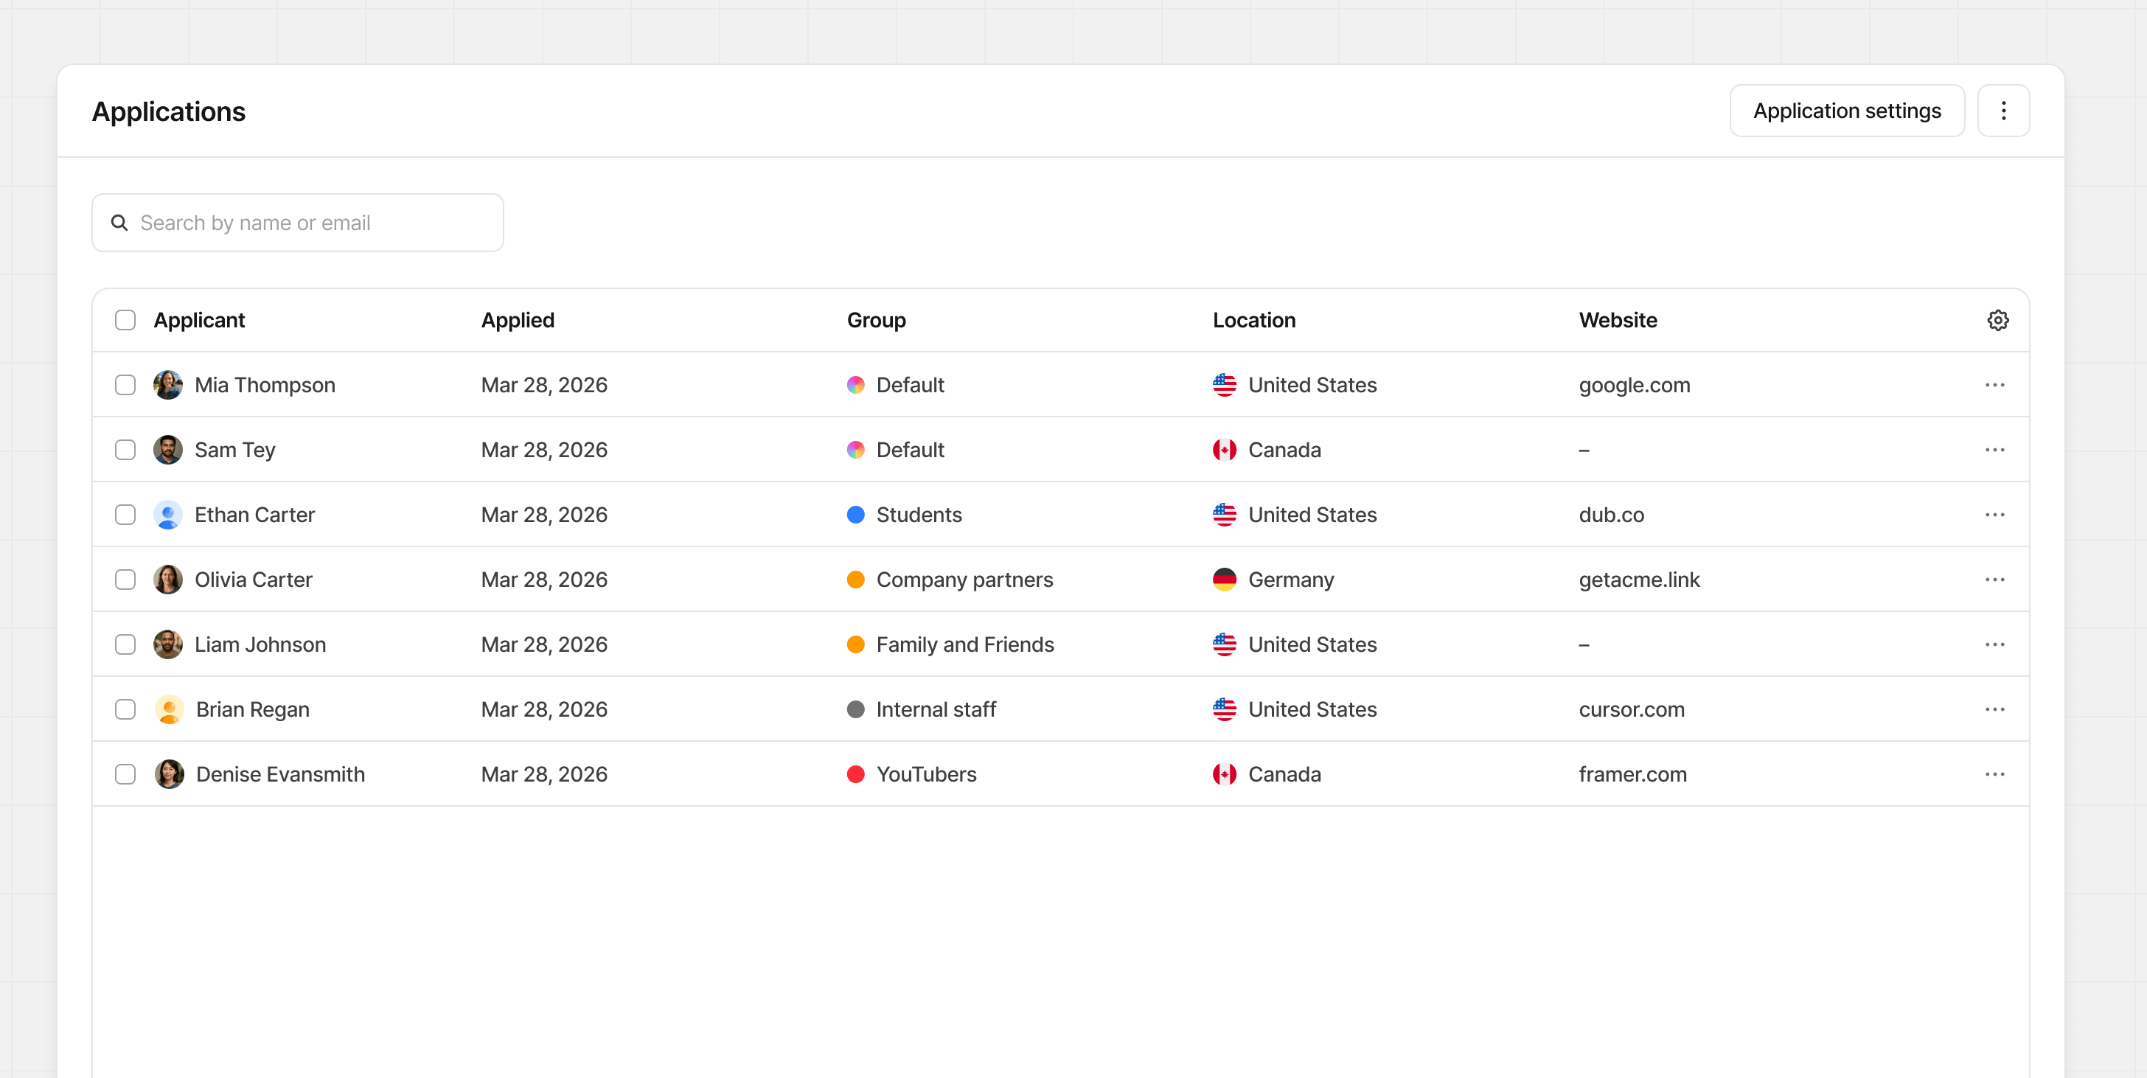Focus the Search by name or email field
Image resolution: width=2147 pixels, height=1078 pixels.
pyautogui.click(x=298, y=223)
